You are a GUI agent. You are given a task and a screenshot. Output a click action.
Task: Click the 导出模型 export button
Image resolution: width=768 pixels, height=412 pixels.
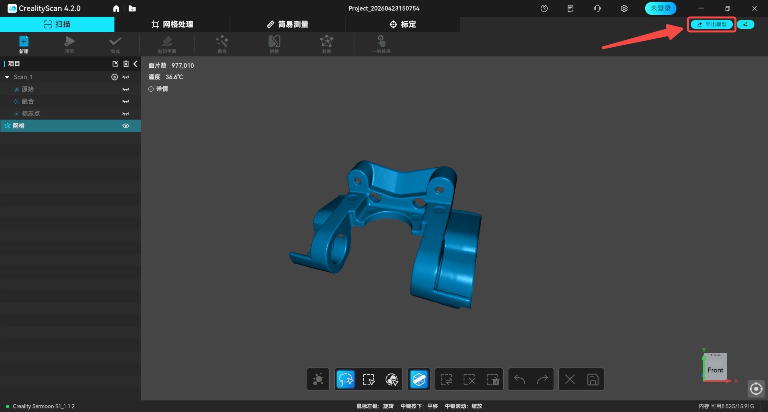711,24
